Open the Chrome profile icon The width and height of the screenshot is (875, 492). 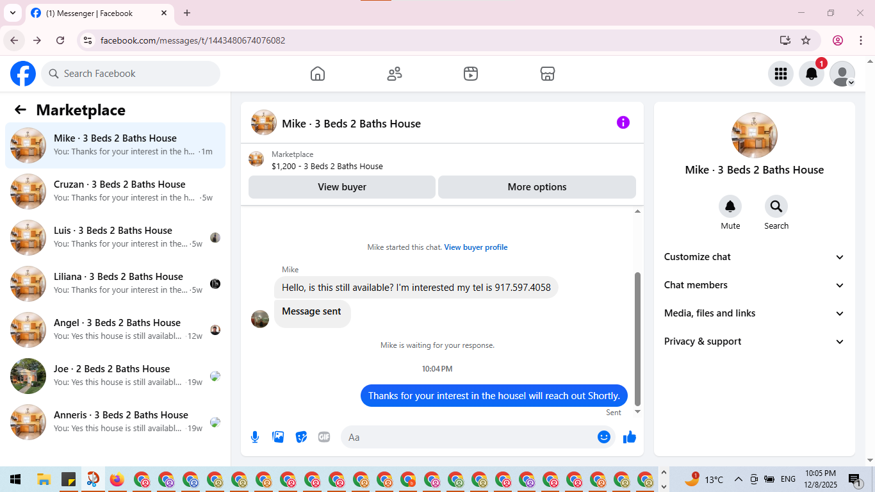tap(838, 40)
